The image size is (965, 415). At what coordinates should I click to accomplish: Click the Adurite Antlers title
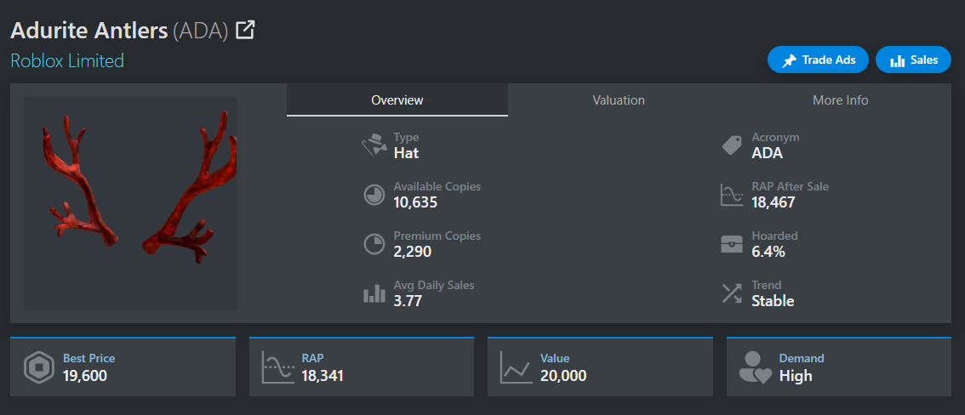(89, 30)
